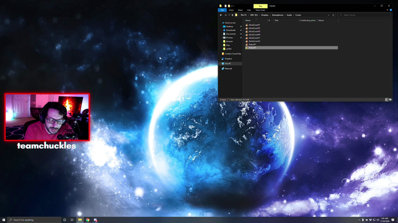Open the Home ribbon tab
398x223 pixels.
(x=231, y=10)
